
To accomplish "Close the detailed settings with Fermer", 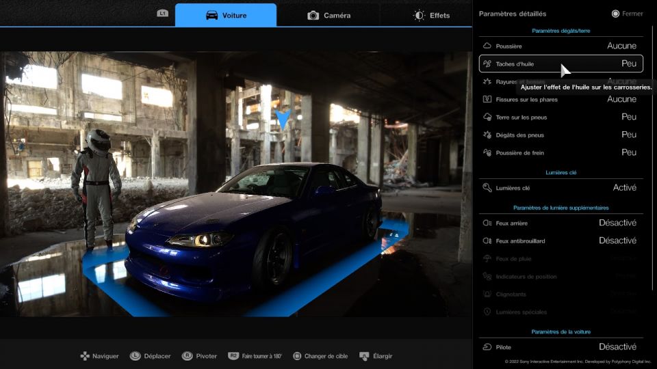I will click(x=627, y=14).
